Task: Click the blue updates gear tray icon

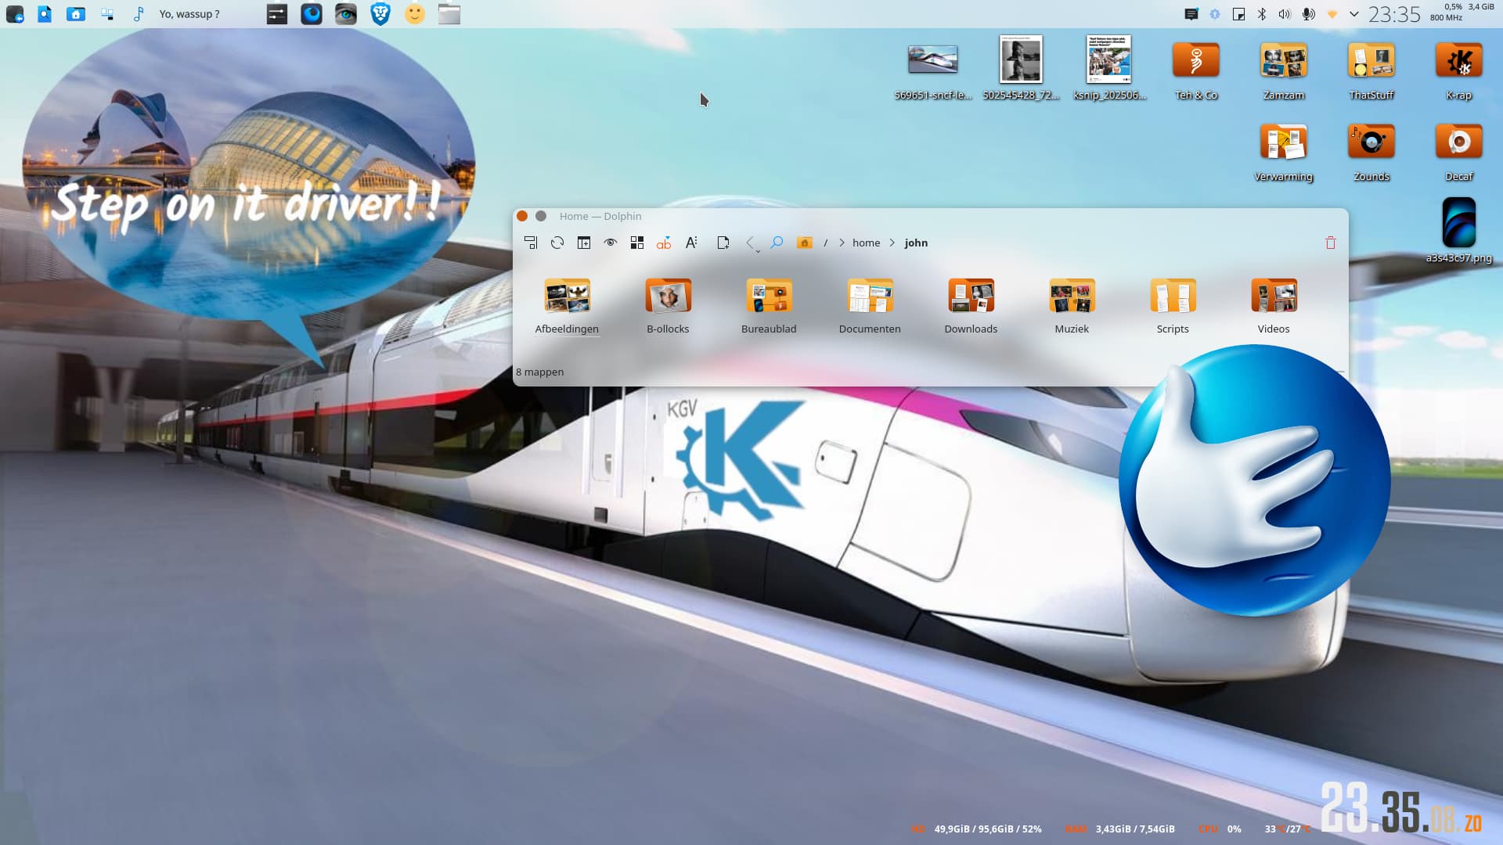Action: click(1215, 14)
